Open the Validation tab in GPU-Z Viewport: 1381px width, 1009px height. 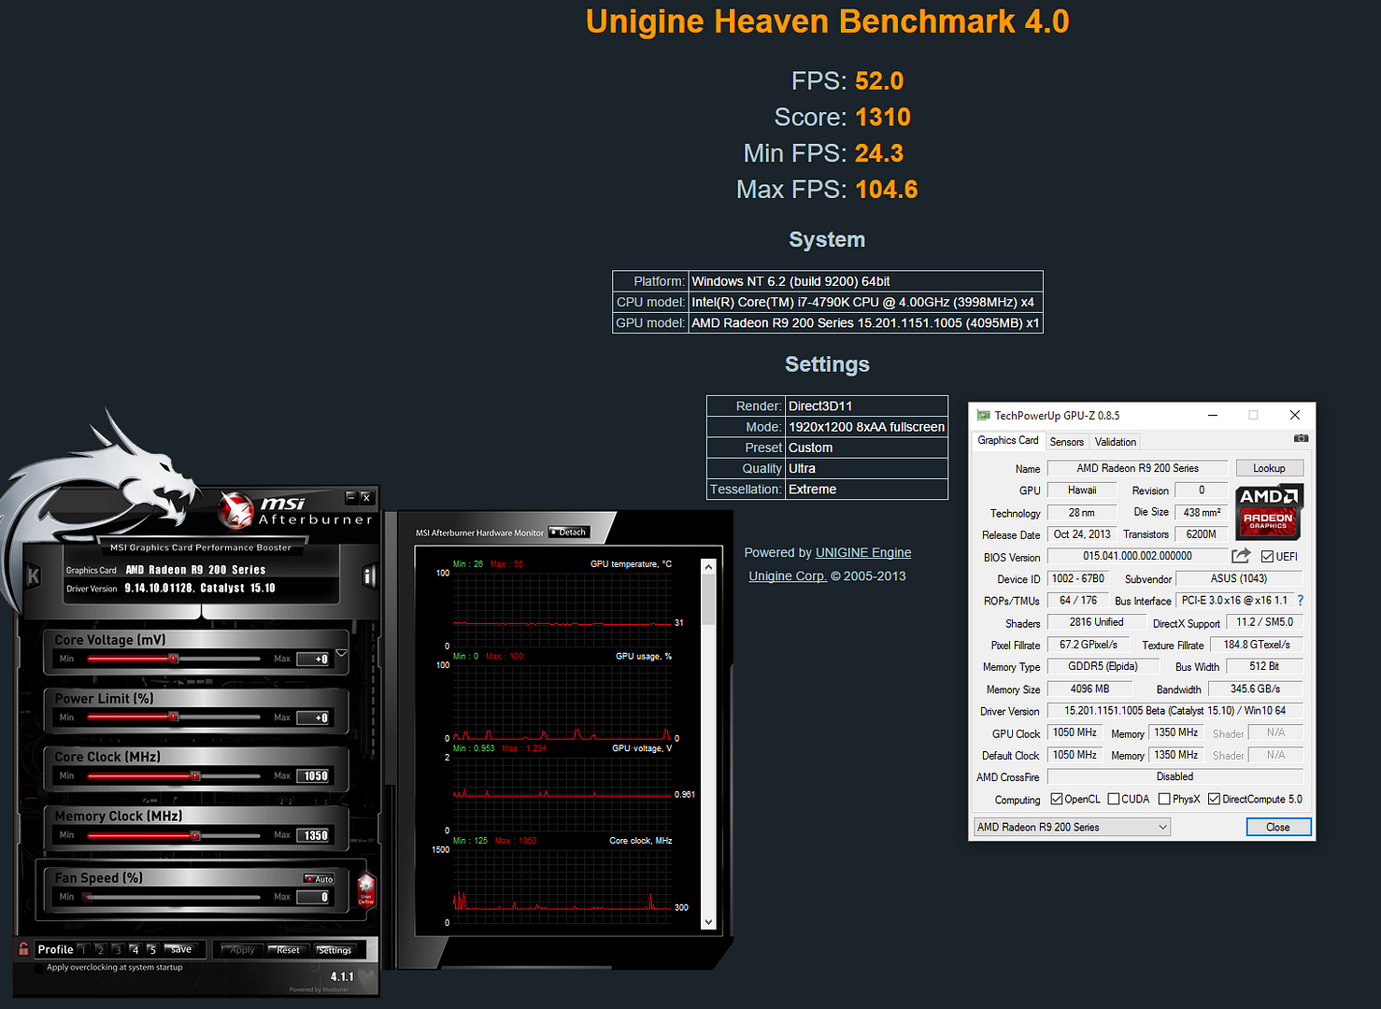(1116, 442)
